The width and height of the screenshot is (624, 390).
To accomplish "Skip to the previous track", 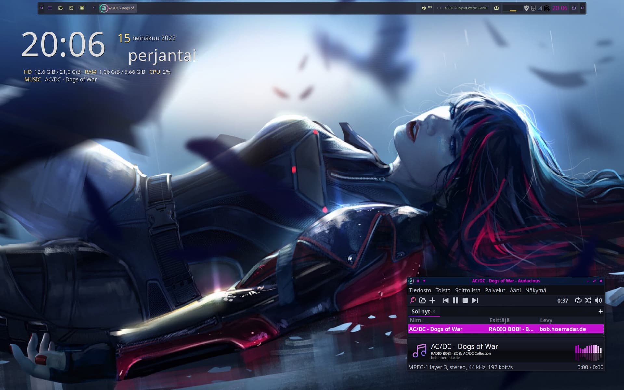I will (446, 300).
